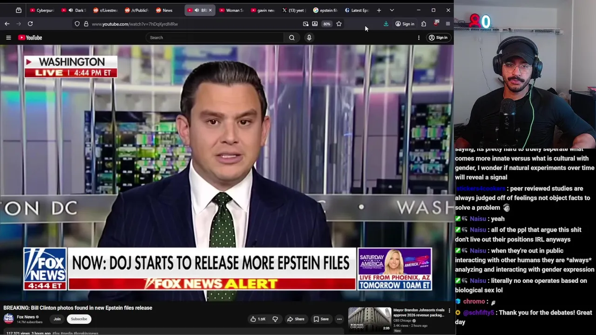Open the Firefox downloads panel

coord(386,24)
